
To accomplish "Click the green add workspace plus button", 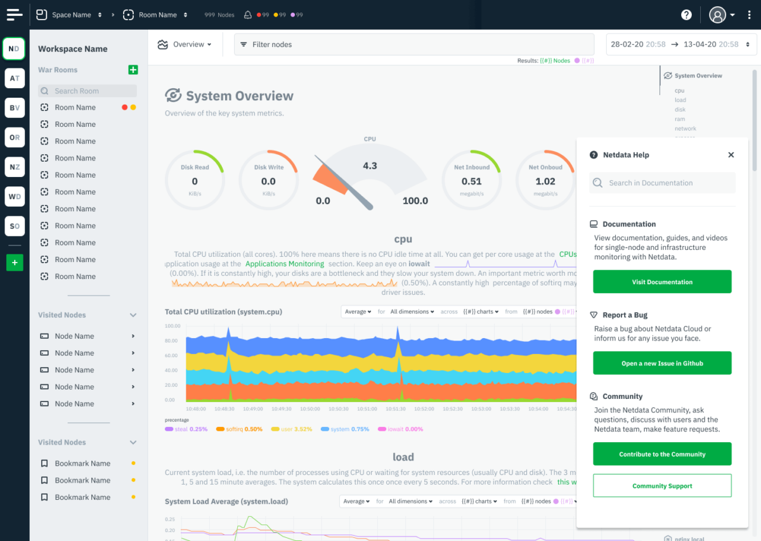I will pos(15,263).
